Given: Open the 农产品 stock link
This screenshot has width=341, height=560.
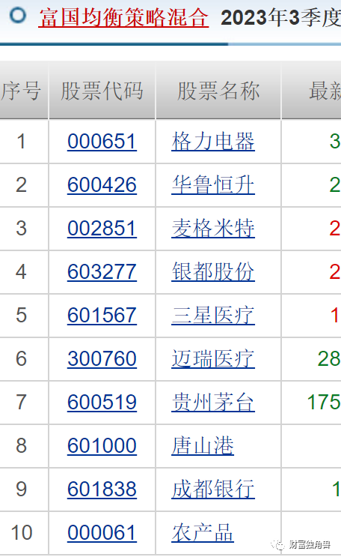Looking at the screenshot, I should pos(203,532).
